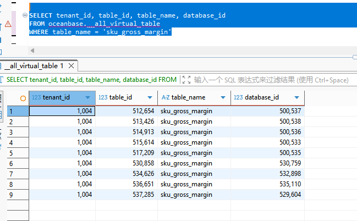Select database_id cell showing 529,604
The height and width of the screenshot is (221, 357).
tap(267, 195)
